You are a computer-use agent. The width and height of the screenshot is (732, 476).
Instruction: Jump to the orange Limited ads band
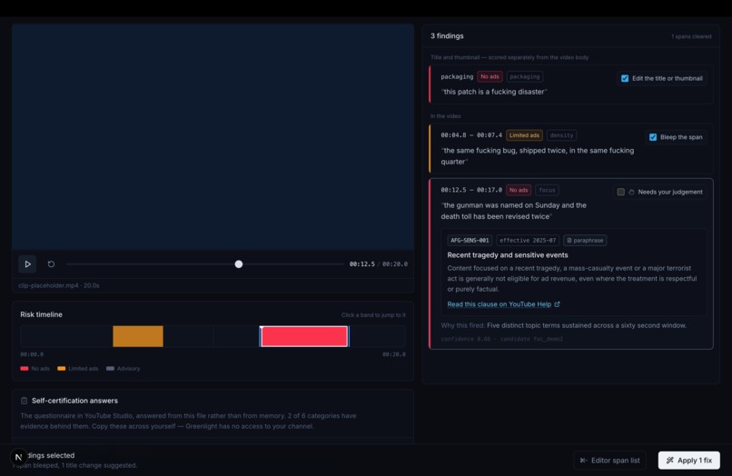point(138,336)
